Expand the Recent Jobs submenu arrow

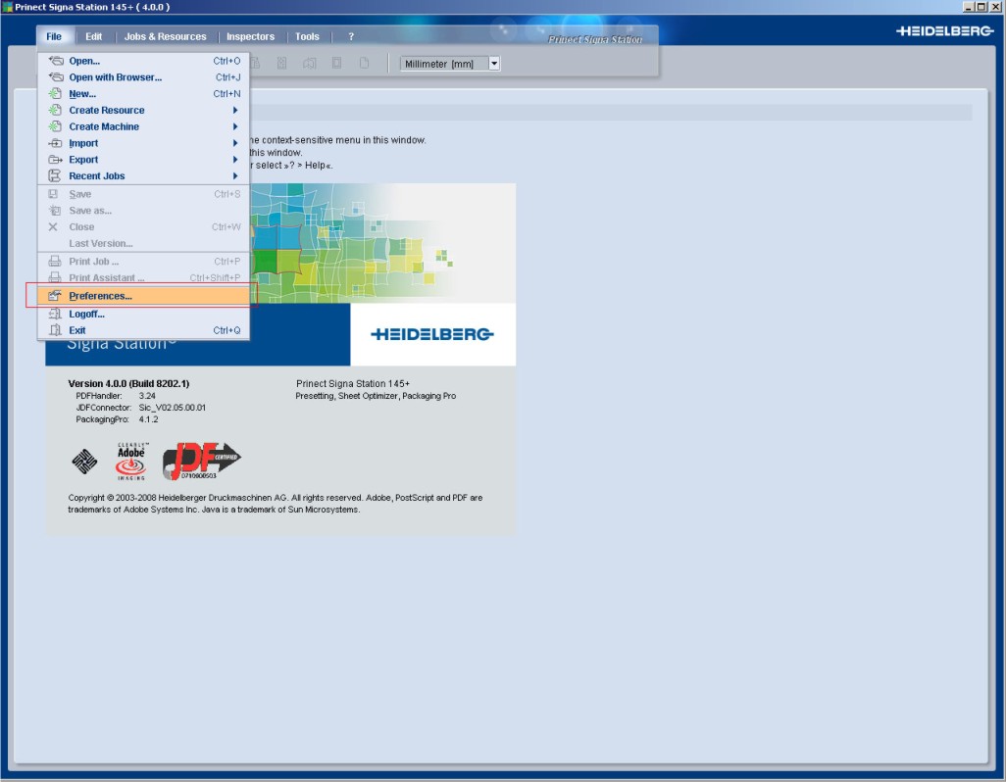(235, 176)
